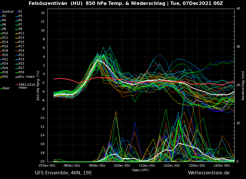Click the P30 legend label
This screenshot has height=179, width=246.
point(5,77)
